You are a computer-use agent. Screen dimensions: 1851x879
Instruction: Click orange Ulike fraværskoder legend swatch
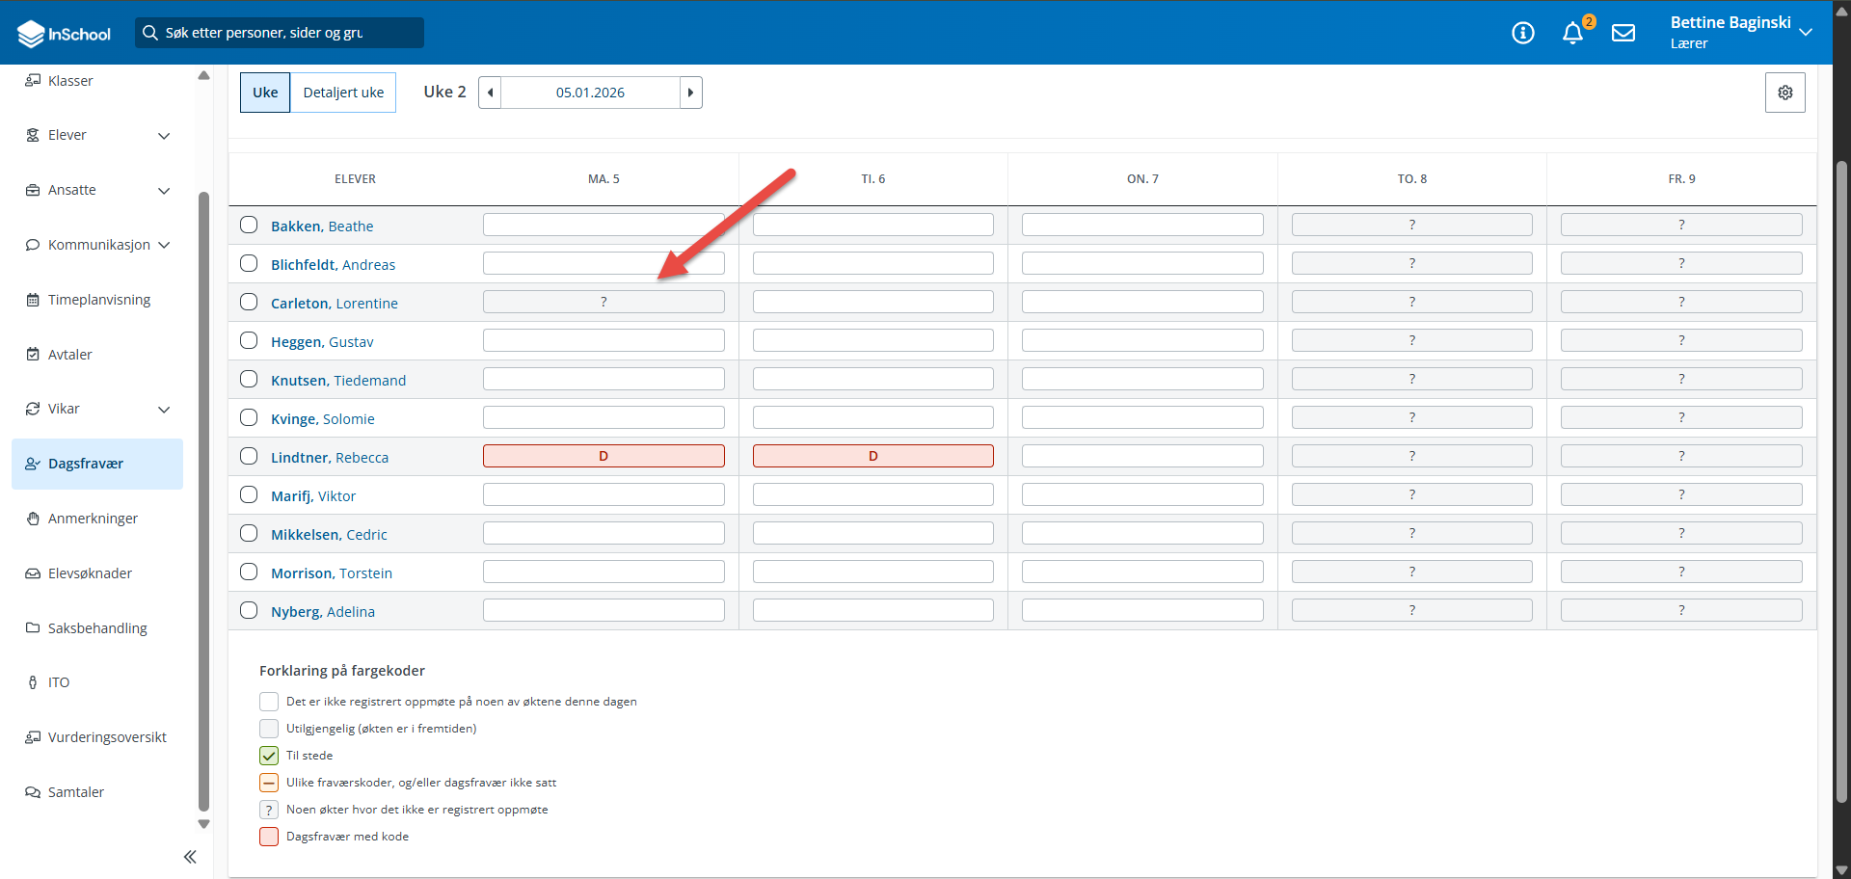pyautogui.click(x=269, y=783)
